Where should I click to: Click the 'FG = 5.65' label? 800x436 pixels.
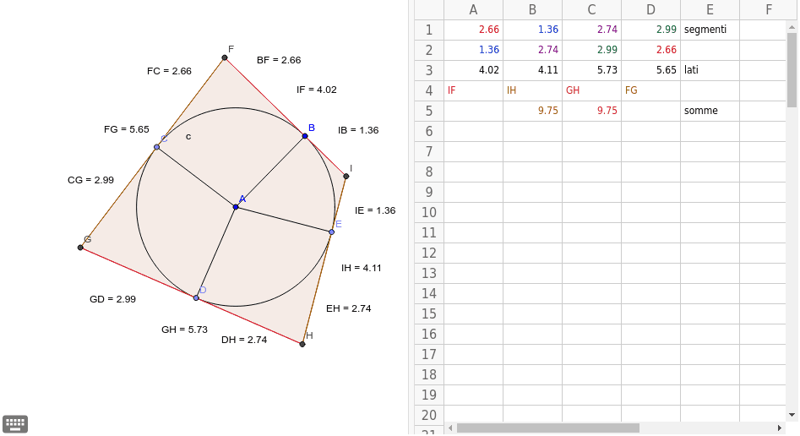(x=127, y=129)
